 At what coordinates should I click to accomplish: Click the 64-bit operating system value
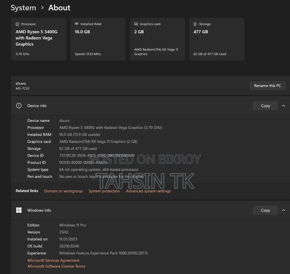(99, 169)
